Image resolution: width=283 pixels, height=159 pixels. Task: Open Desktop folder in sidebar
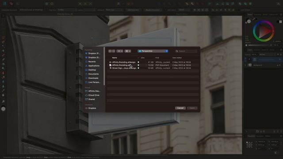(x=91, y=70)
